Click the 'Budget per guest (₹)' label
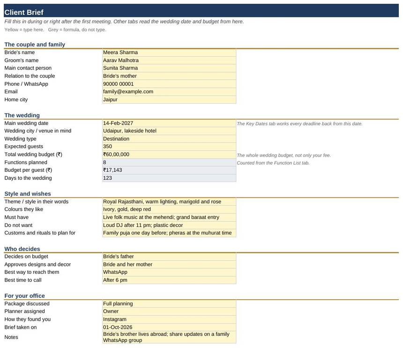 [x=28, y=170]
